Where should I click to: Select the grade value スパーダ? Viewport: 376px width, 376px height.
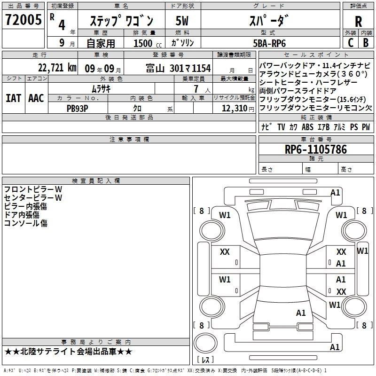[269, 21]
